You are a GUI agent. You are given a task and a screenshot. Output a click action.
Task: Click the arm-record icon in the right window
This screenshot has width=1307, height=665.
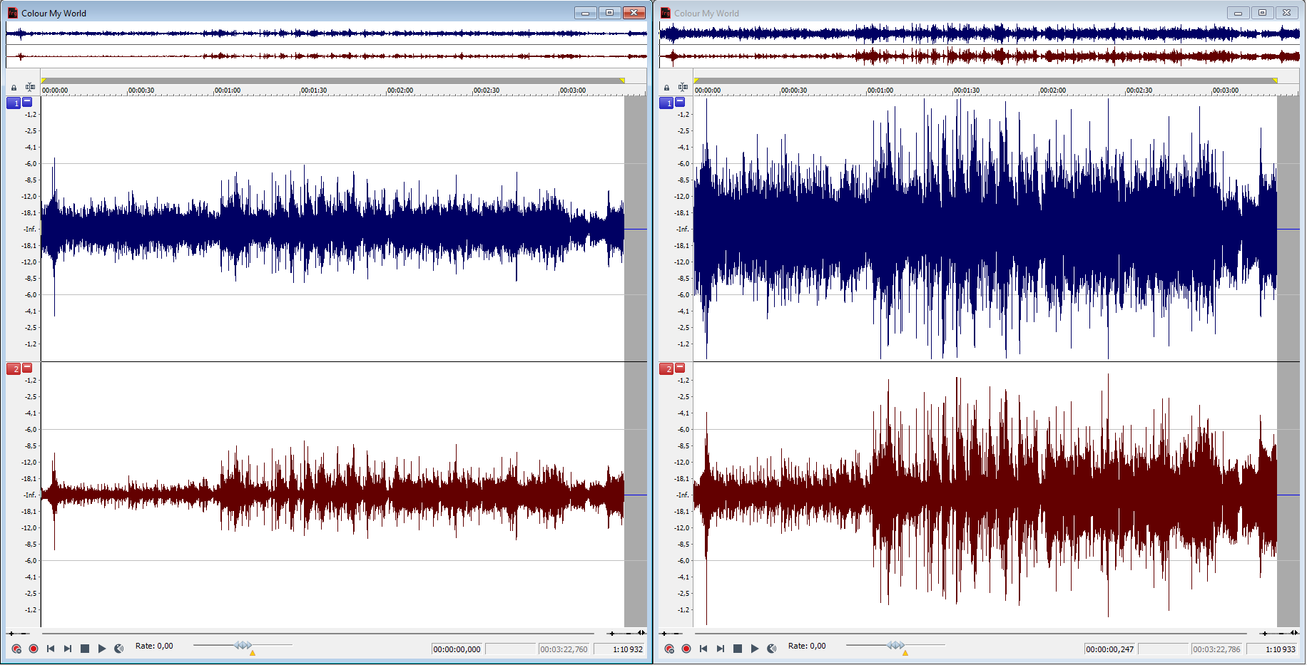click(x=669, y=649)
